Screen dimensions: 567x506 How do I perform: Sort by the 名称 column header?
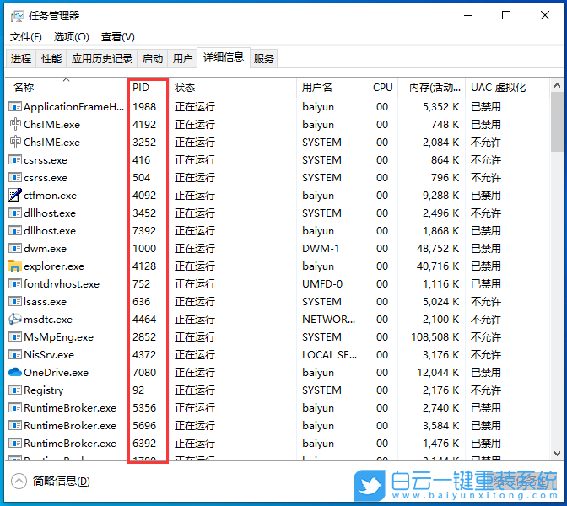(x=67, y=87)
